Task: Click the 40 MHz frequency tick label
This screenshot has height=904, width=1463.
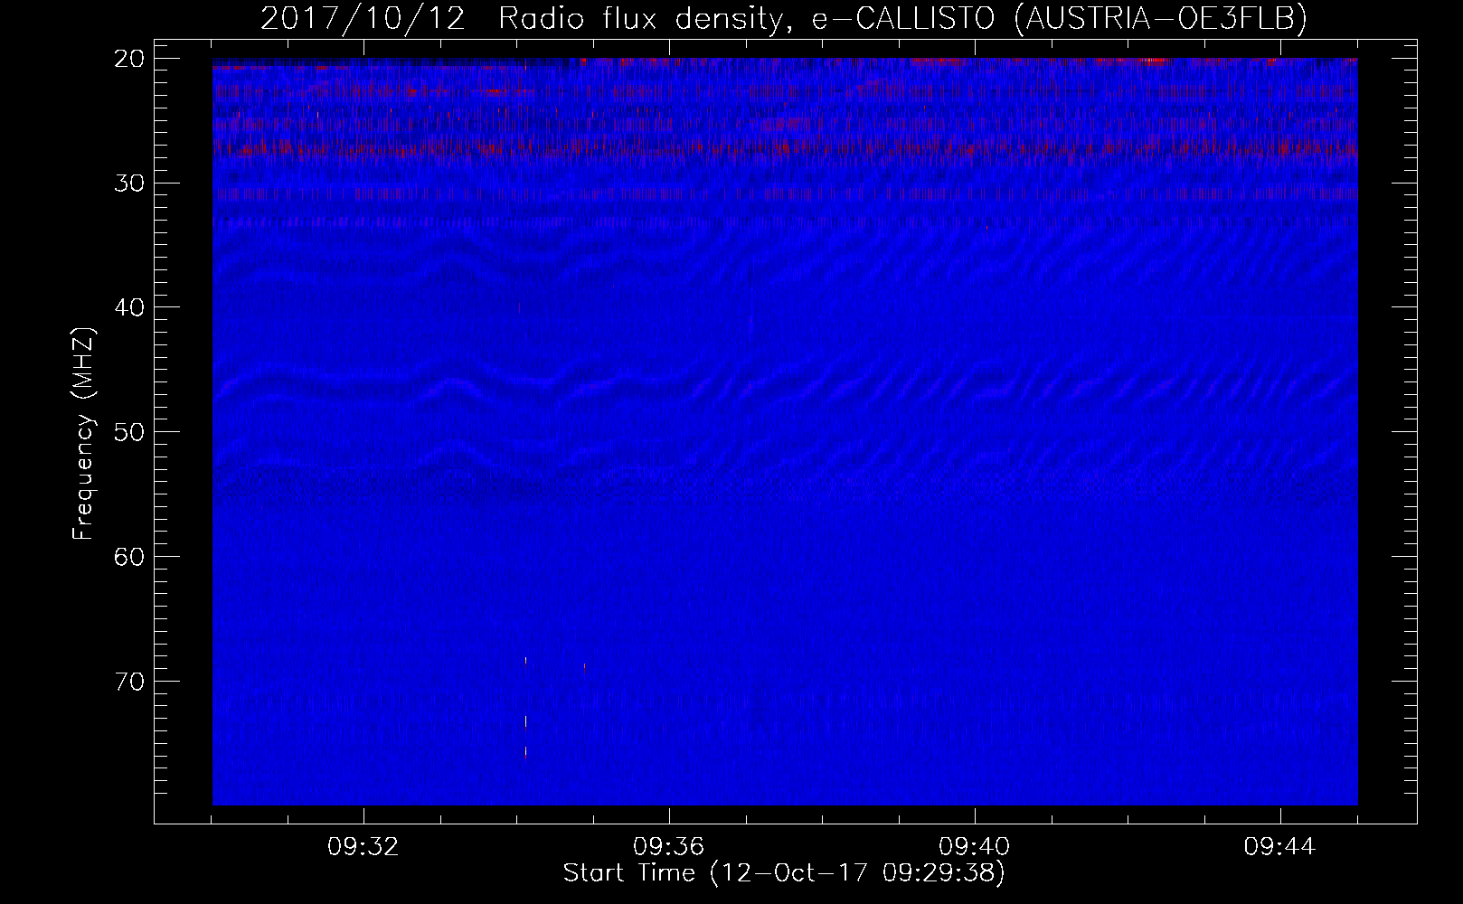Action: 129,307
